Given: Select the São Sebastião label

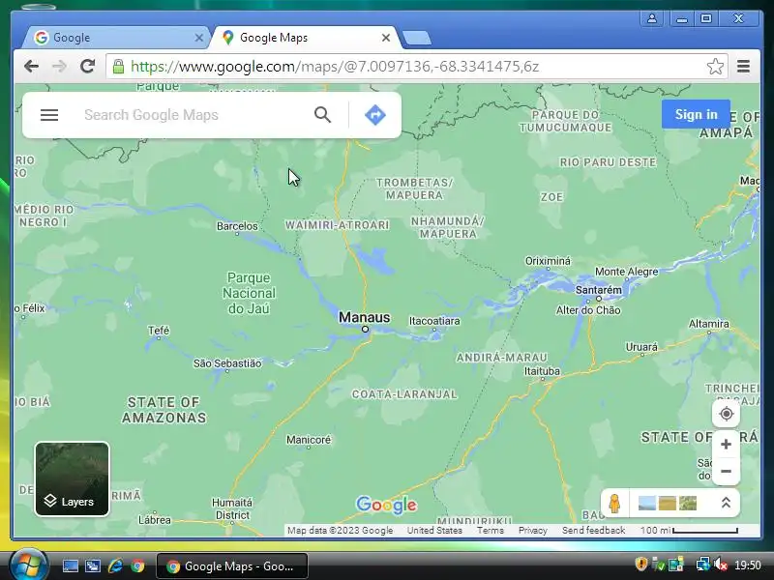Looking at the screenshot, I should [227, 363].
